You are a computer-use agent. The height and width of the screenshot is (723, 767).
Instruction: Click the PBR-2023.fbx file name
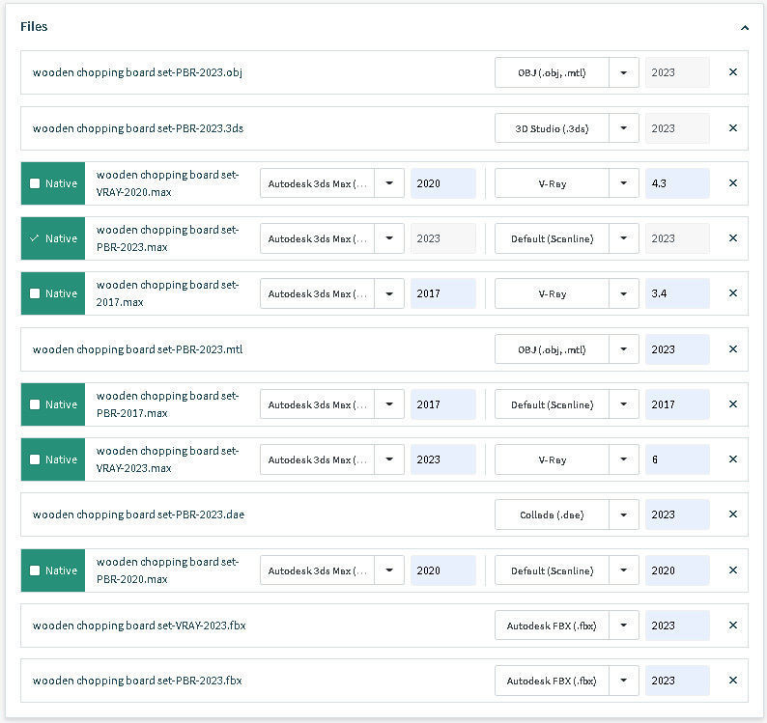[x=137, y=681]
